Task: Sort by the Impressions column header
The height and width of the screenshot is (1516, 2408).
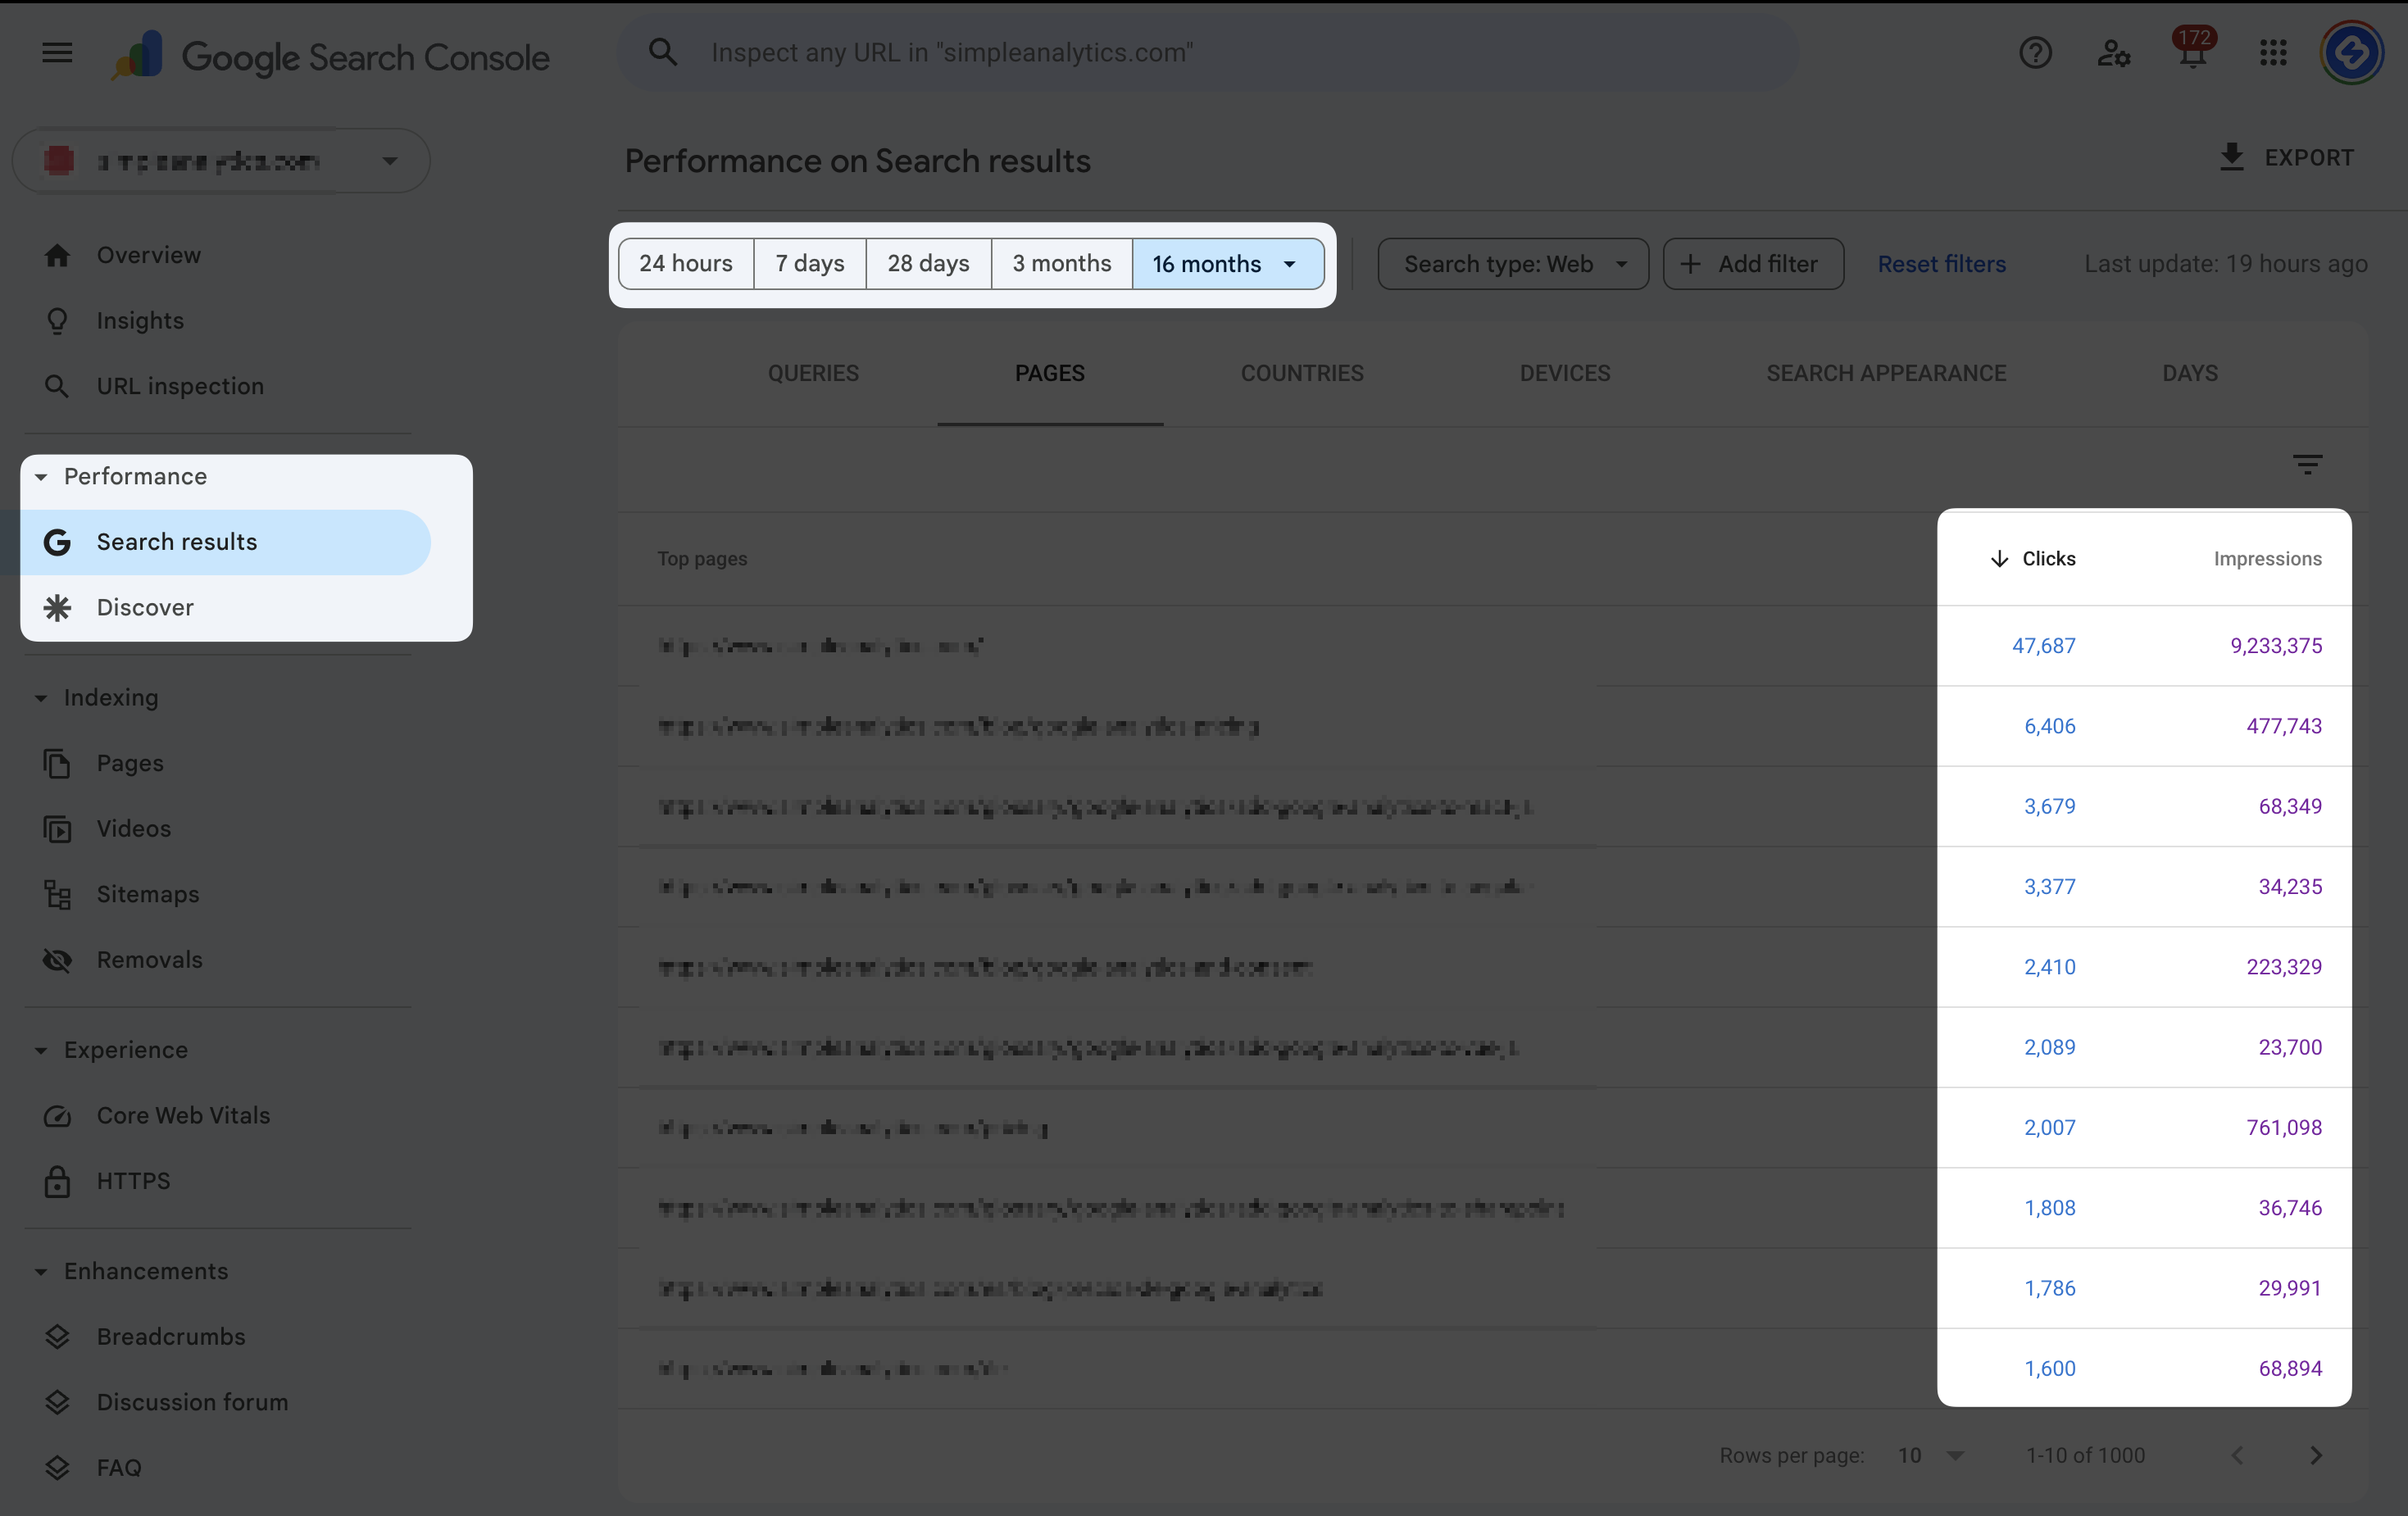Action: (2267, 559)
